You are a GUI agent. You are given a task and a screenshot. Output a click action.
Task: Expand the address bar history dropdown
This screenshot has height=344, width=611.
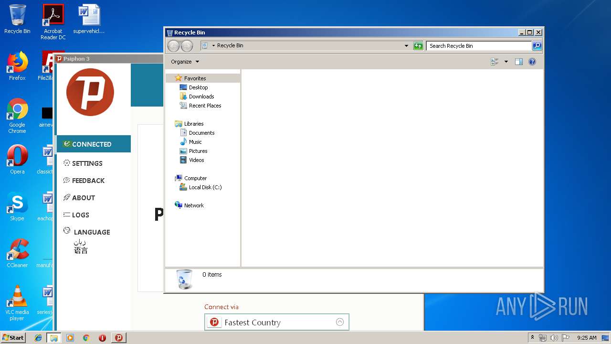(406, 46)
